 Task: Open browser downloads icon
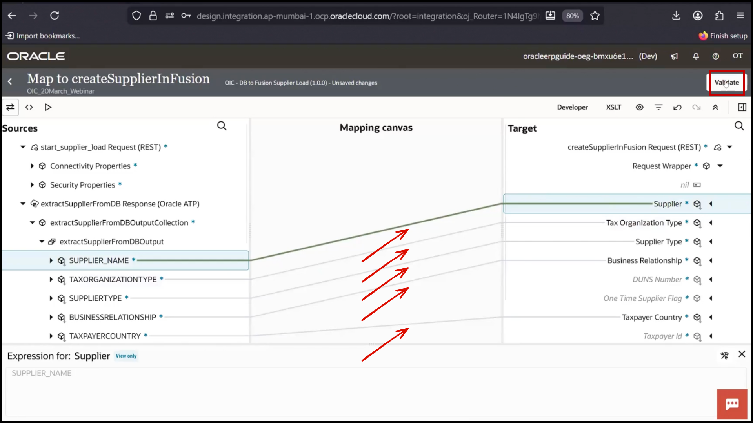pos(676,16)
